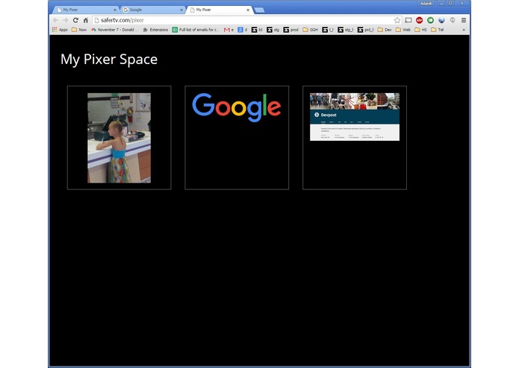Screen dimensions: 519x368
Task: Open the cast screen extension icon
Action: [408, 20]
